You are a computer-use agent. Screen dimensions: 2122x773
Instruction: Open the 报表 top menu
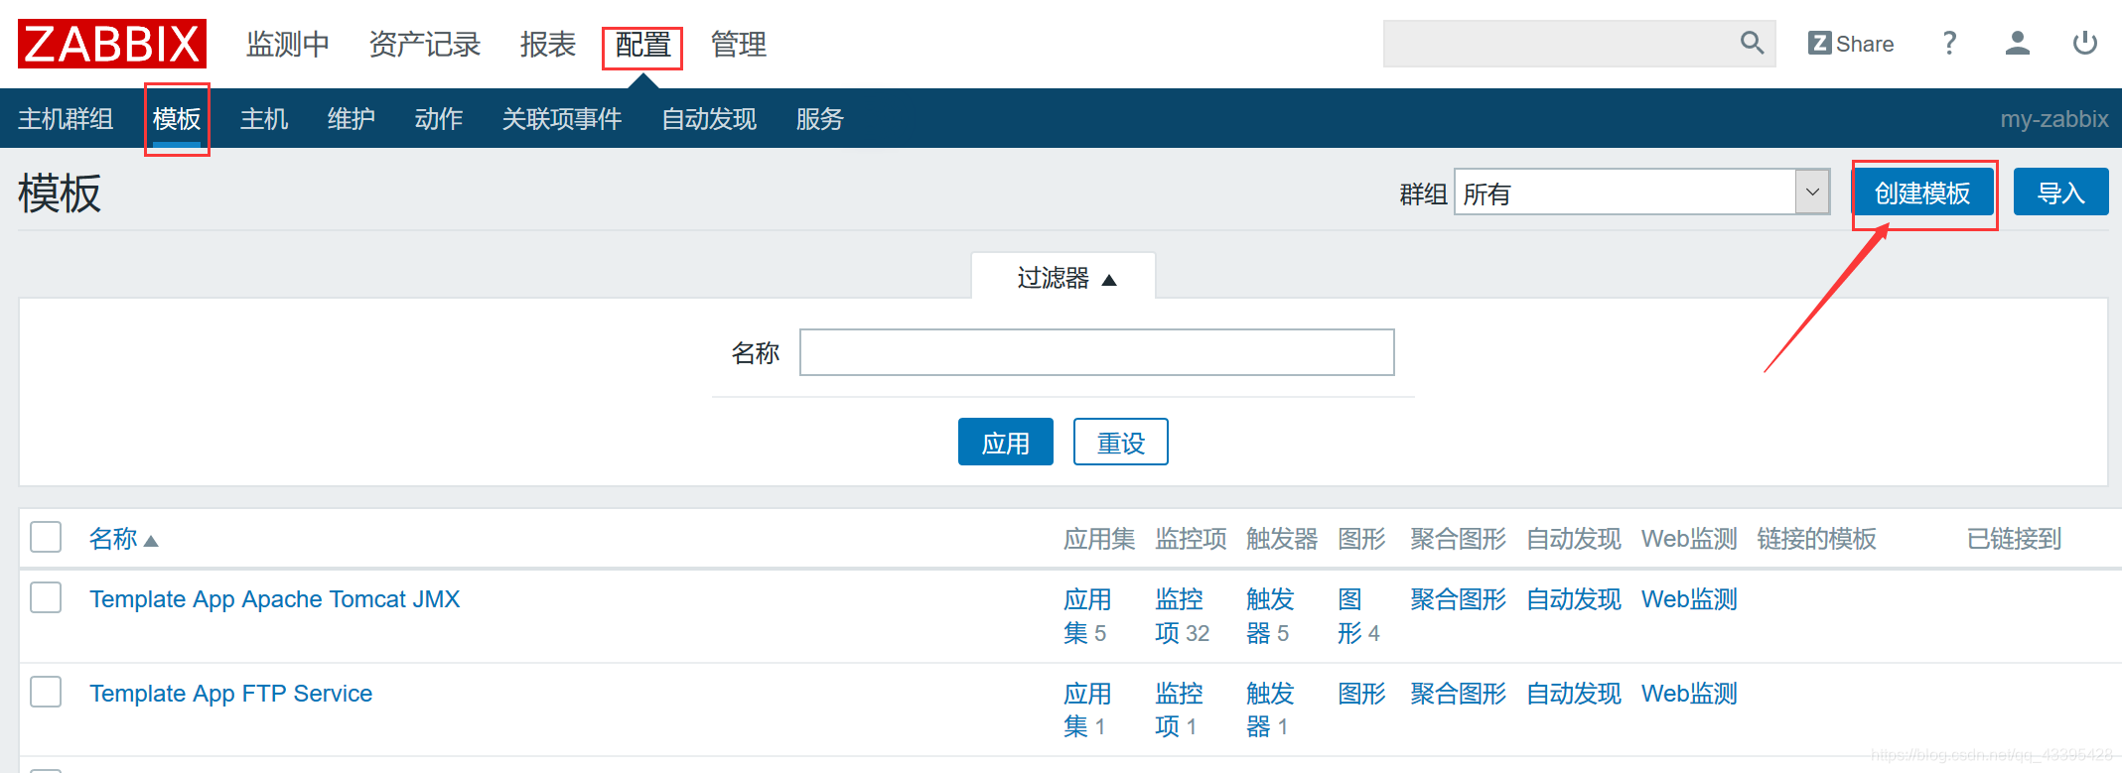[548, 45]
